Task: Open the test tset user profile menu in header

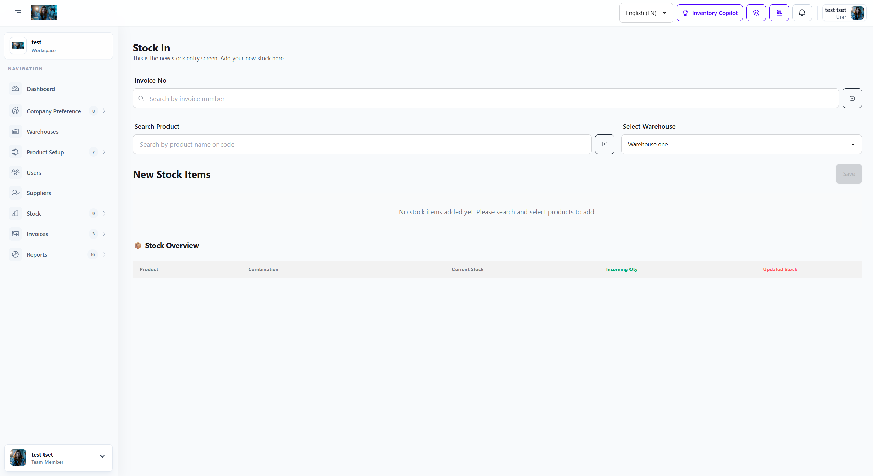Action: tap(844, 13)
